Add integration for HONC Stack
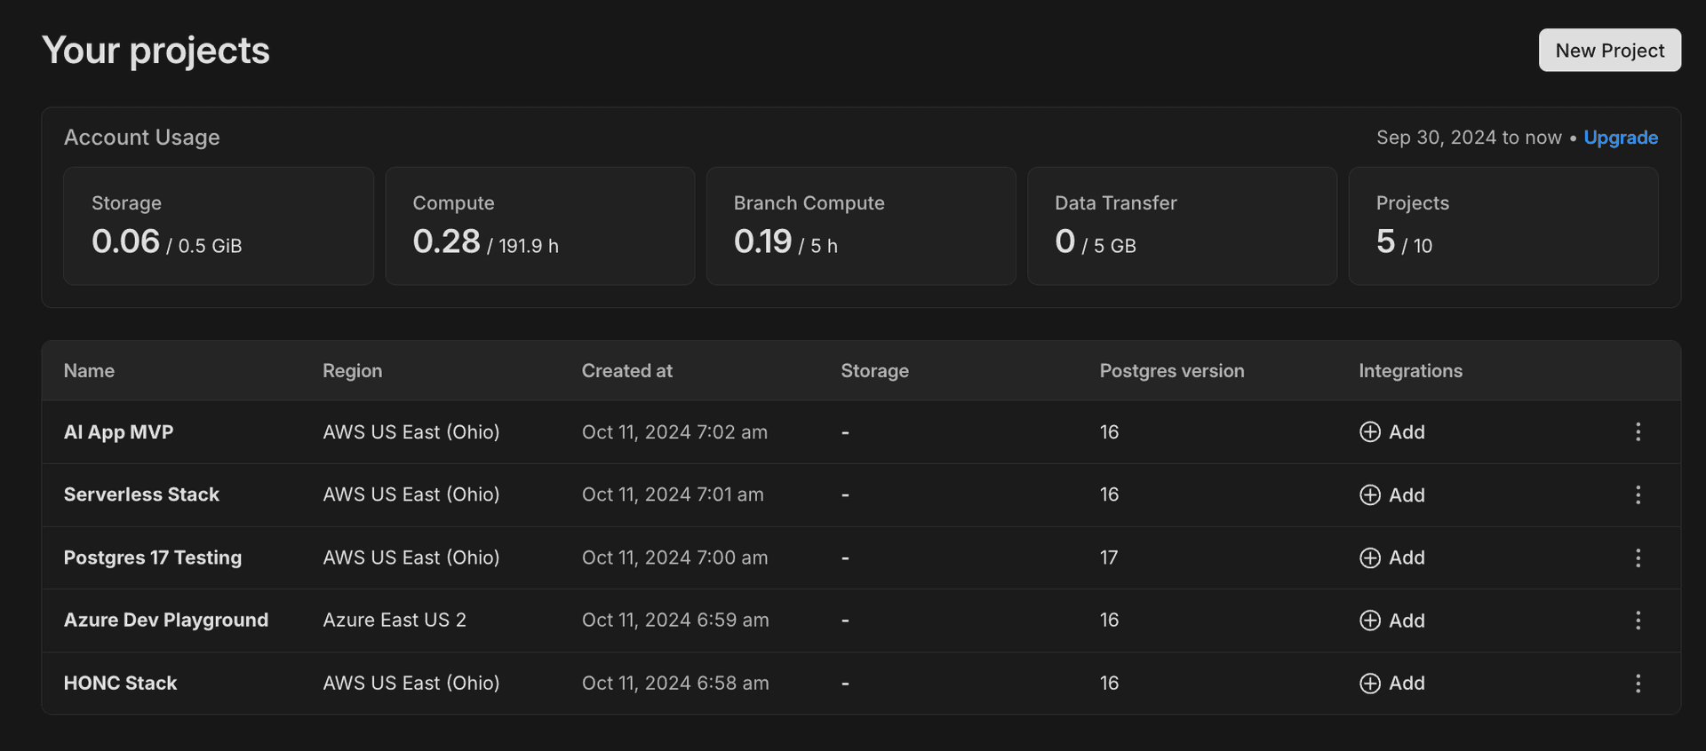The width and height of the screenshot is (1706, 751). click(x=1392, y=684)
